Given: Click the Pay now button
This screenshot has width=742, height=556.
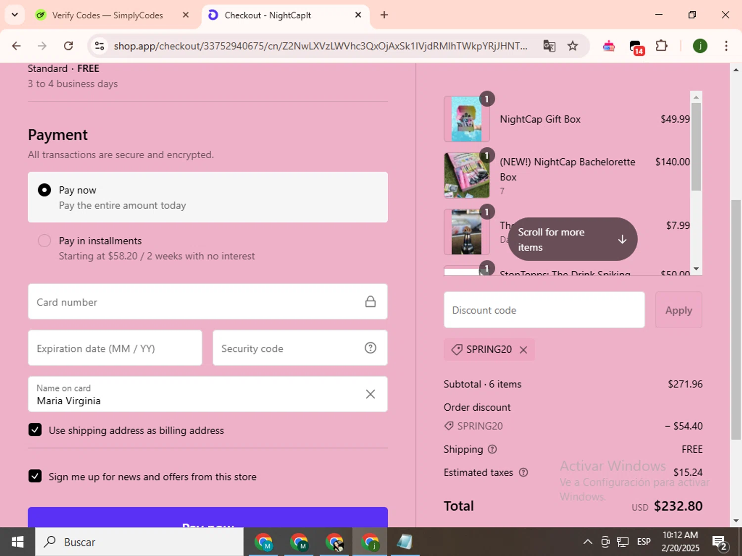Looking at the screenshot, I should click(x=208, y=517).
